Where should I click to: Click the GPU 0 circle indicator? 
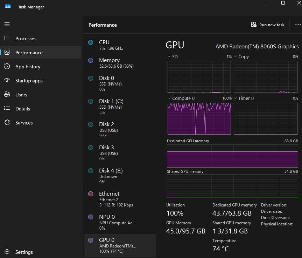[x=91, y=240]
